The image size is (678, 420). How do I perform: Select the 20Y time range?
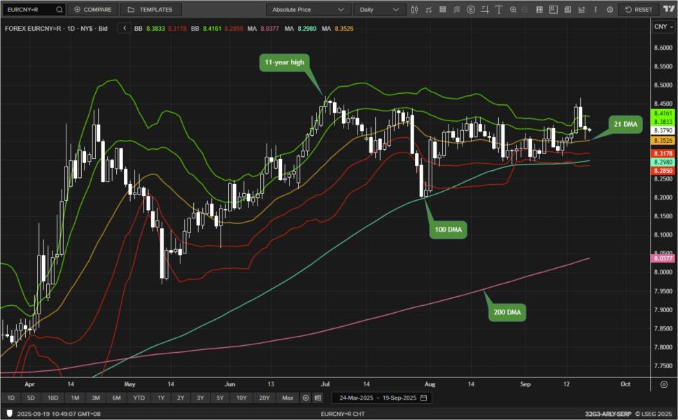pyautogui.click(x=264, y=398)
